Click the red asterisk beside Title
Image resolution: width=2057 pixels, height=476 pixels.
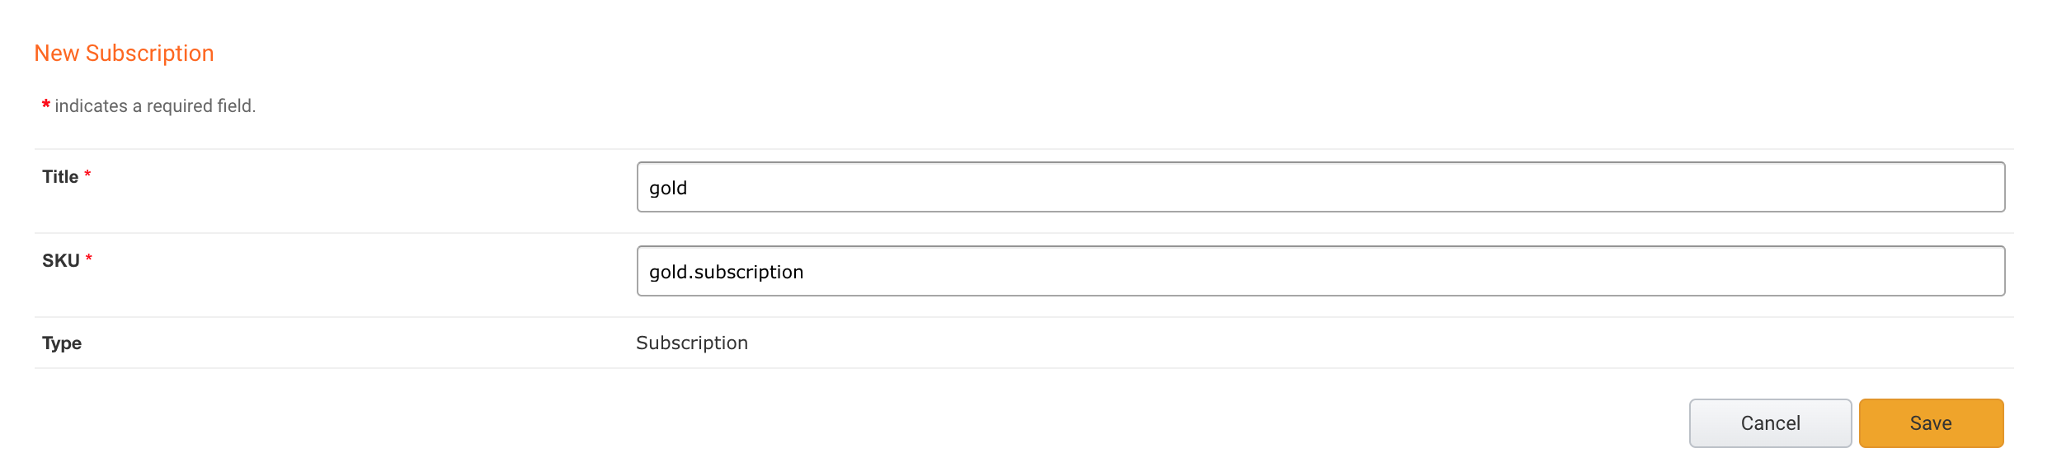[87, 175]
